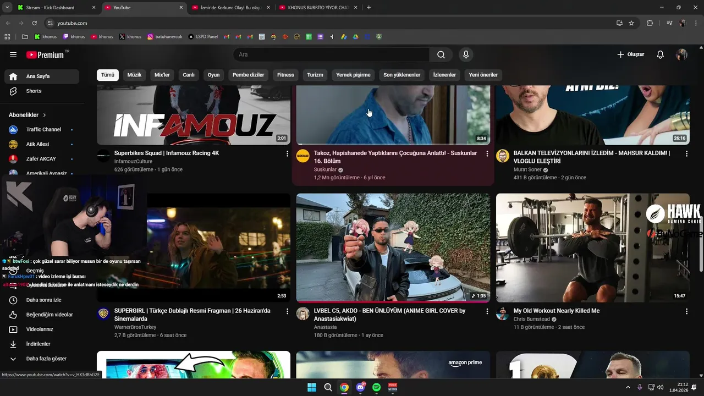Focus the Ara search field
The image size is (704, 396).
tap(332, 54)
